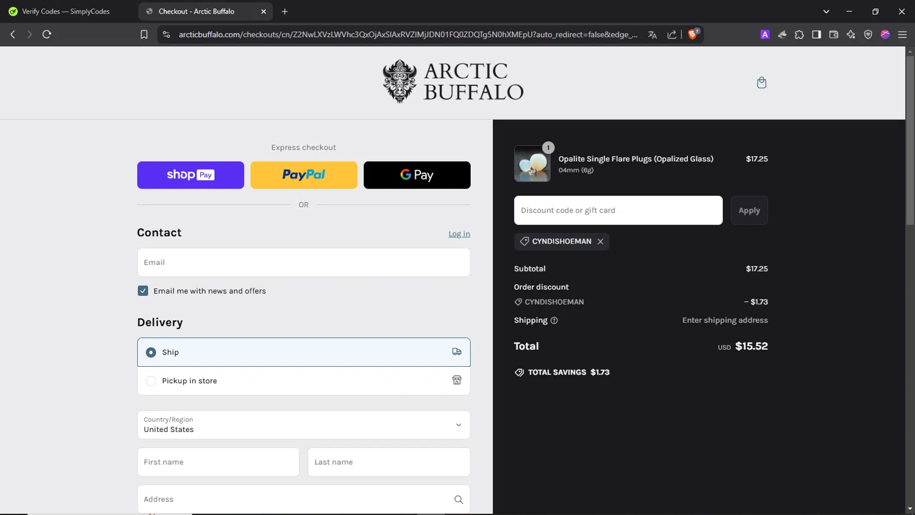915x515 pixels.
Task: Open the purple A extension icon
Action: pos(765,35)
